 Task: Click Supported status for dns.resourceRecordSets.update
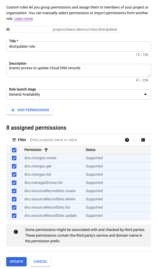[x=94, y=216]
